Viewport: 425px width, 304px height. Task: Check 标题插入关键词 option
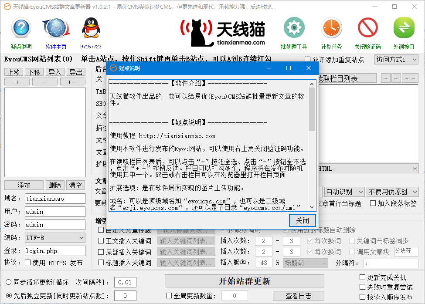101,263
